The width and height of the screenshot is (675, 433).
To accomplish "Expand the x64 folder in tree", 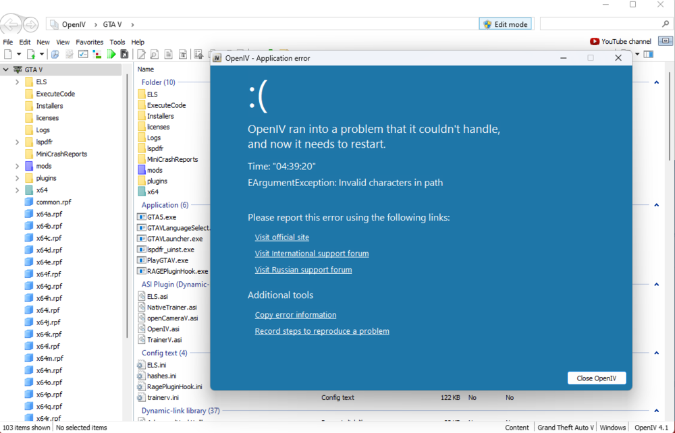I will pos(18,190).
